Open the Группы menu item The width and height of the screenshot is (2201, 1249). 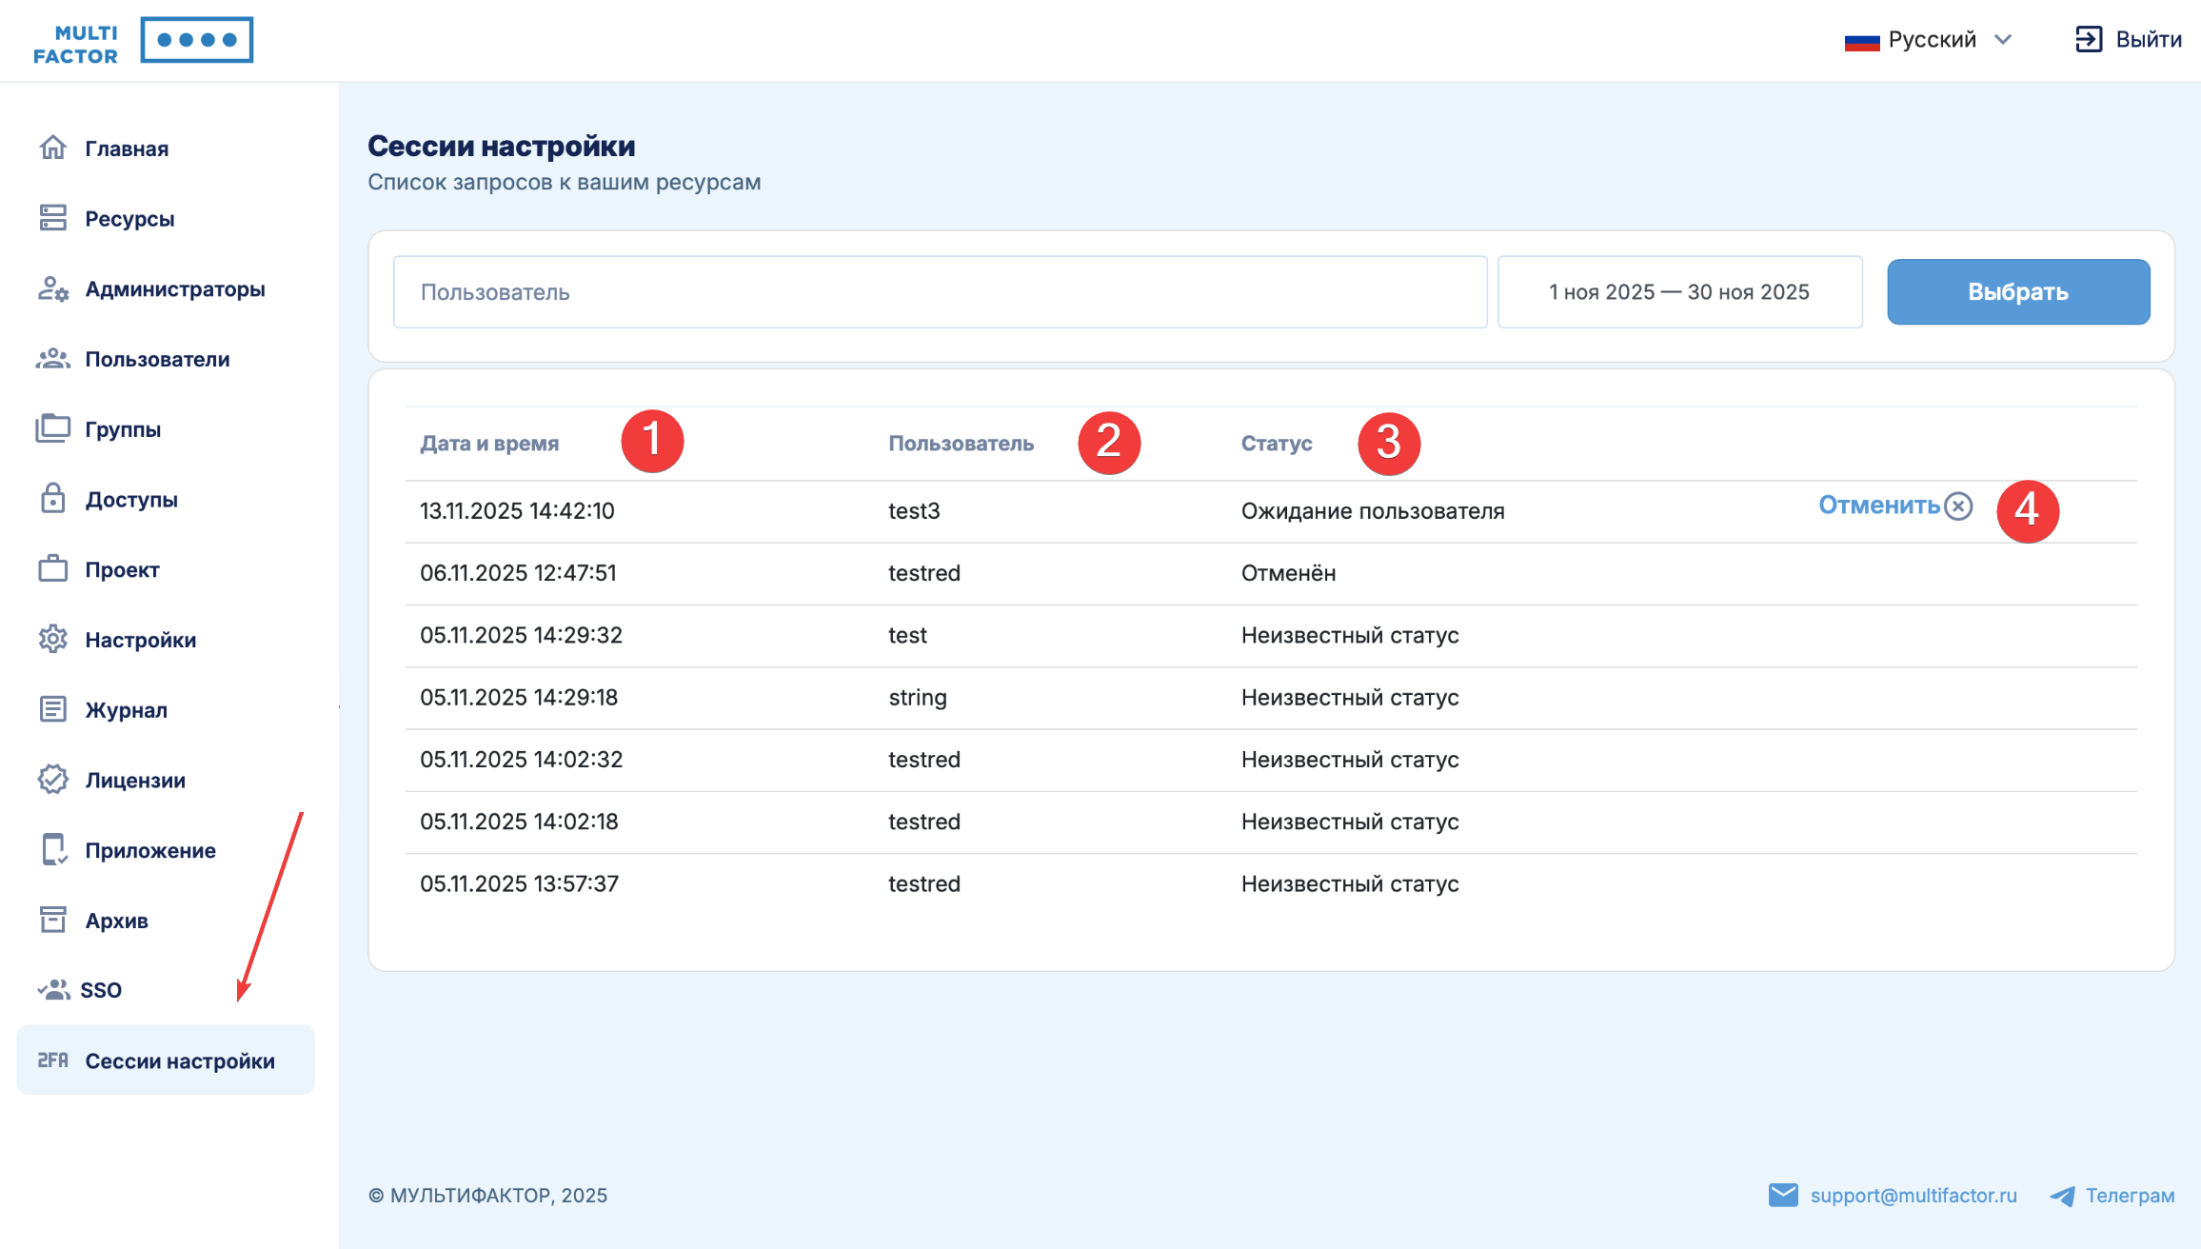pos(123,429)
